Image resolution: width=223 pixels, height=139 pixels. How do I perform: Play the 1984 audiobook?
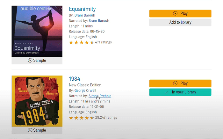(180, 83)
